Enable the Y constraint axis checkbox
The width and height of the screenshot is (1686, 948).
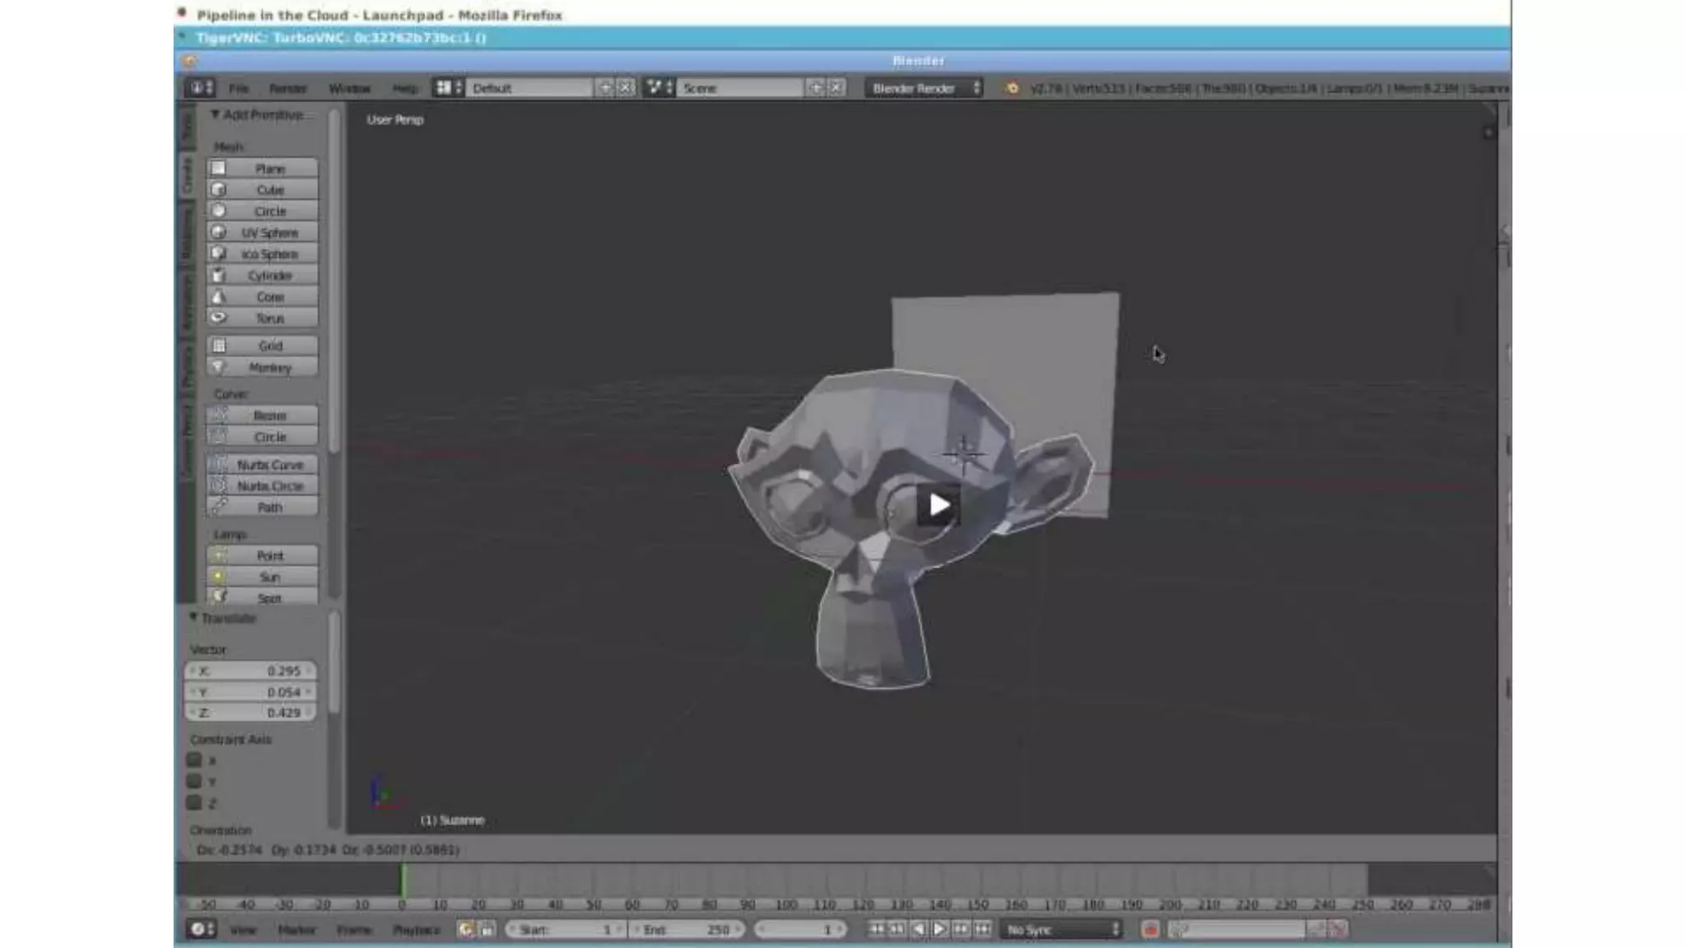pos(194,781)
